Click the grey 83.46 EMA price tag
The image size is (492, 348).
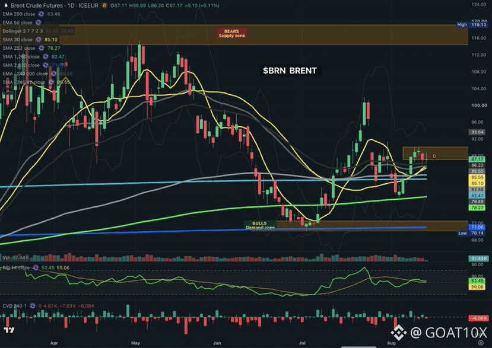tap(477, 189)
